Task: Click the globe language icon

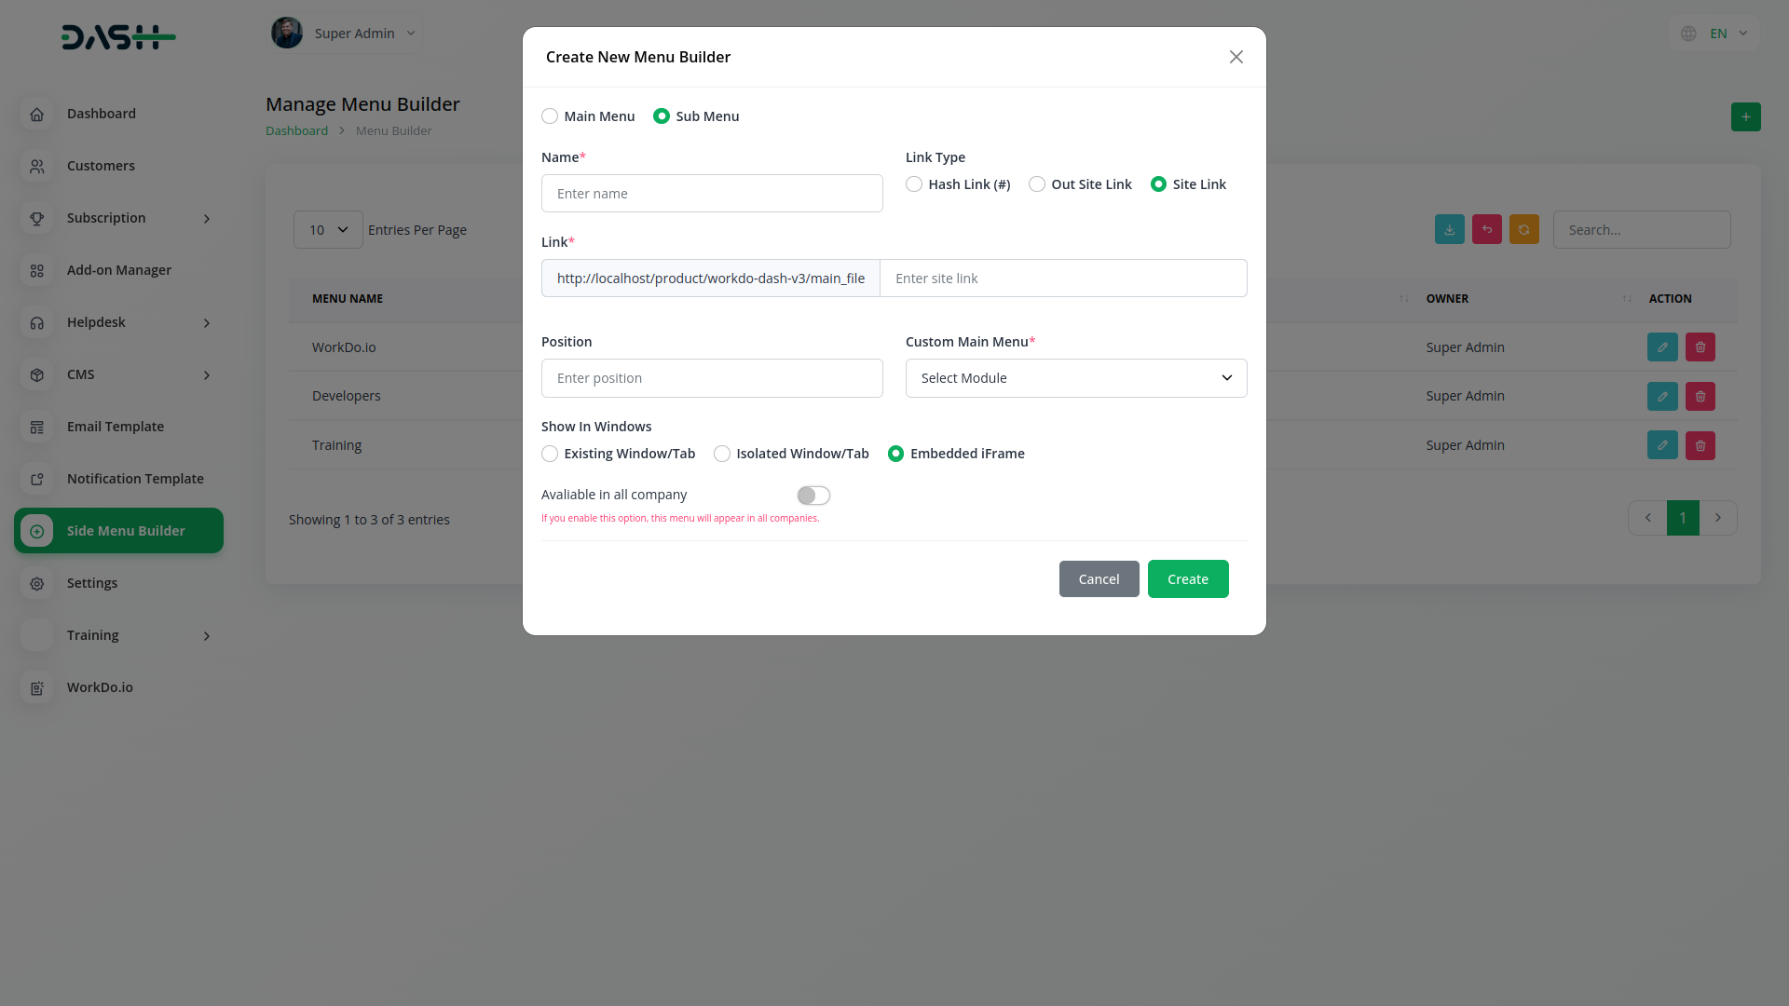Action: click(x=1687, y=34)
